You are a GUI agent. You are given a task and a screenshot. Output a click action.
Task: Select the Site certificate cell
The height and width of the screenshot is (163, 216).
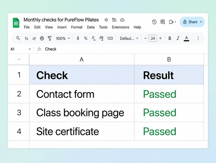82,131
